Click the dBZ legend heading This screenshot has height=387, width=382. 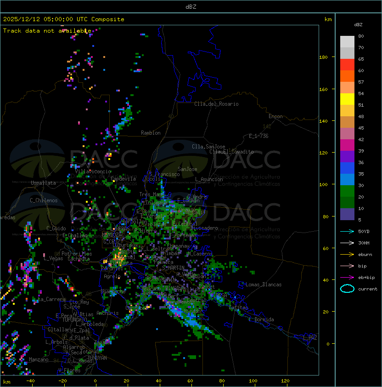pyautogui.click(x=358, y=25)
